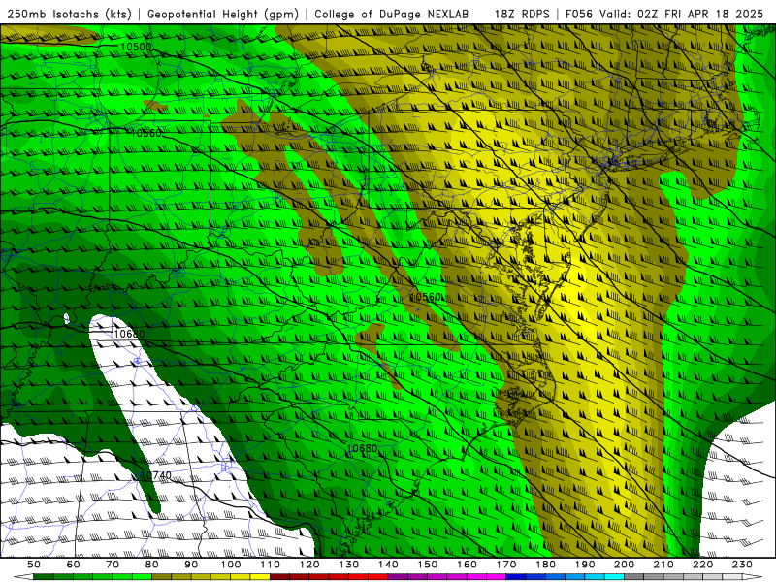Click the darkest green swatch starting at 50 kts
Screen dimensions: 776x582
point(44,577)
